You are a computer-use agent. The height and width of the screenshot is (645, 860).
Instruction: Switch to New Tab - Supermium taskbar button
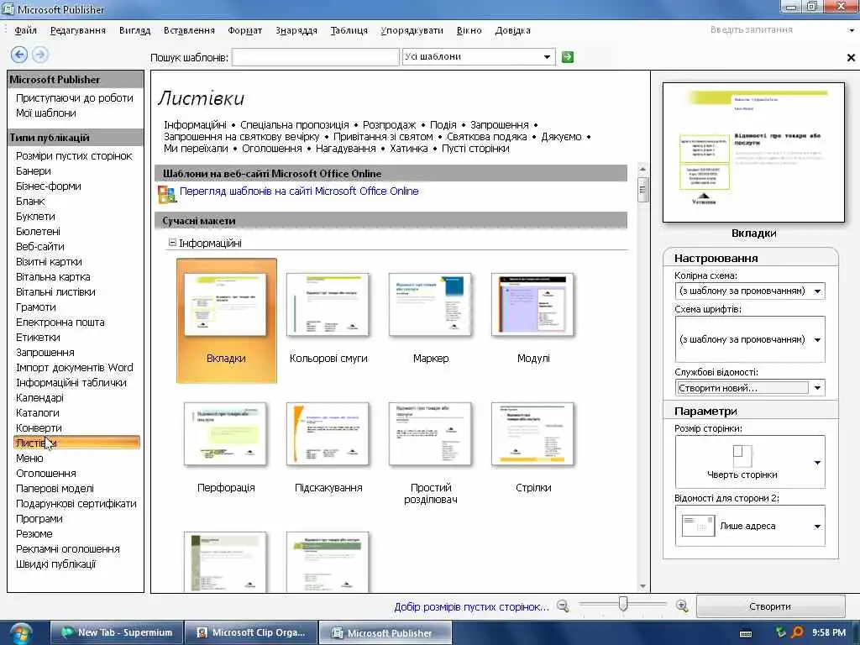click(116, 632)
